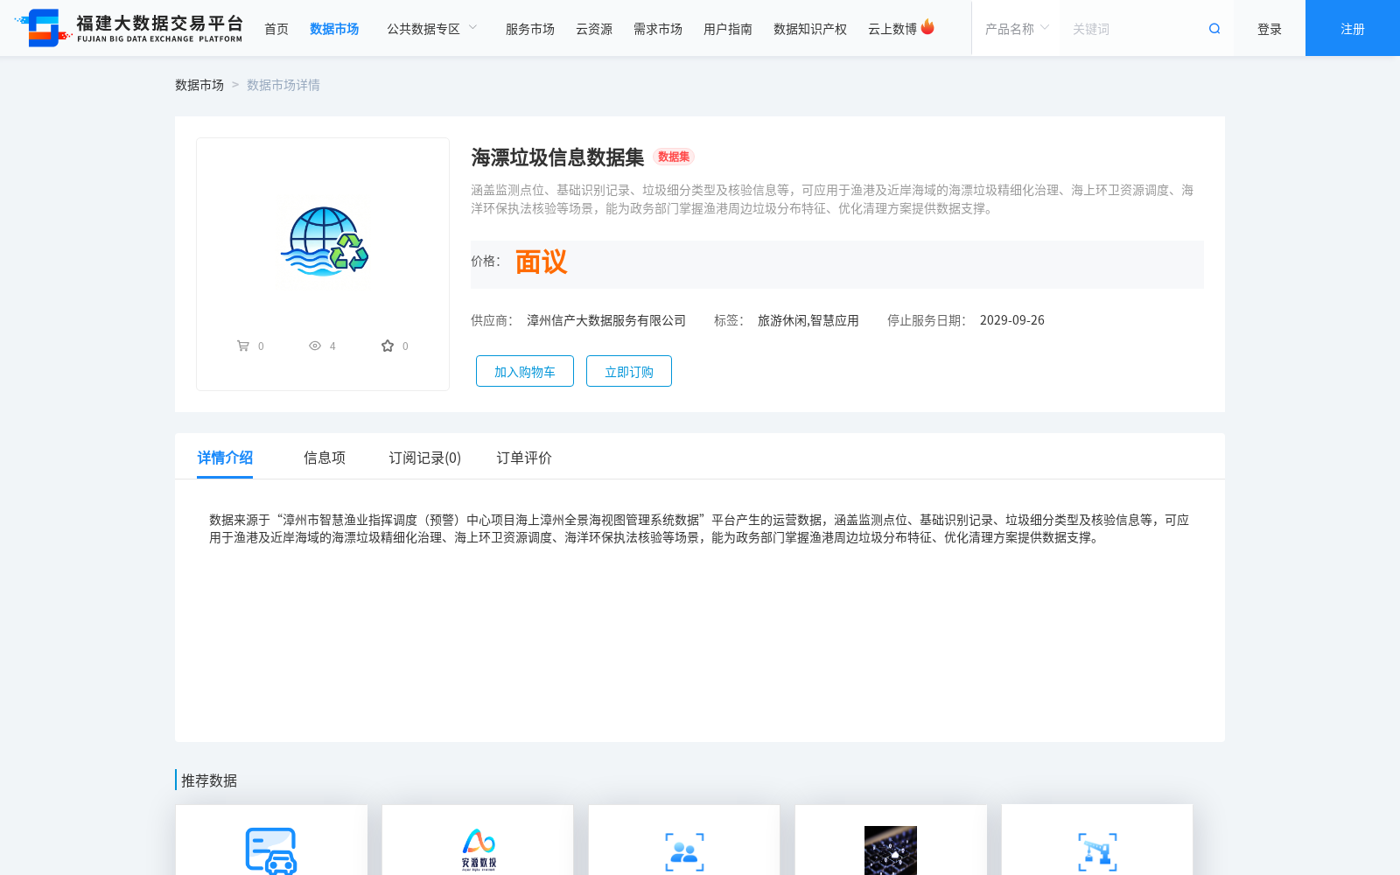This screenshot has width=1400, height=875.
Task: Open the 产品名称 search type dropdown
Action: (x=1017, y=29)
